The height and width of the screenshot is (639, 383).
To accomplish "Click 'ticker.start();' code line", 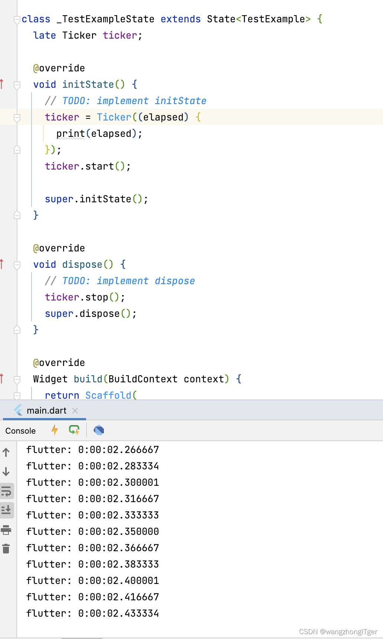I will 88,166.
